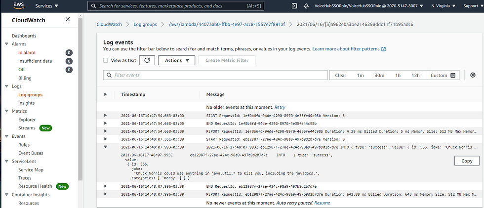Open Log groups in the sidebar
The image size is (484, 208).
click(30, 95)
